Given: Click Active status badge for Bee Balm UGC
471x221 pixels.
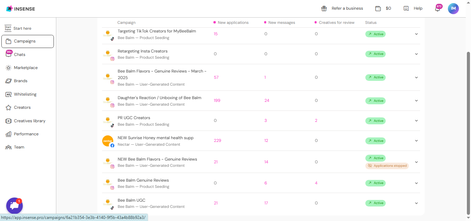Looking at the screenshot, I should (375, 203).
